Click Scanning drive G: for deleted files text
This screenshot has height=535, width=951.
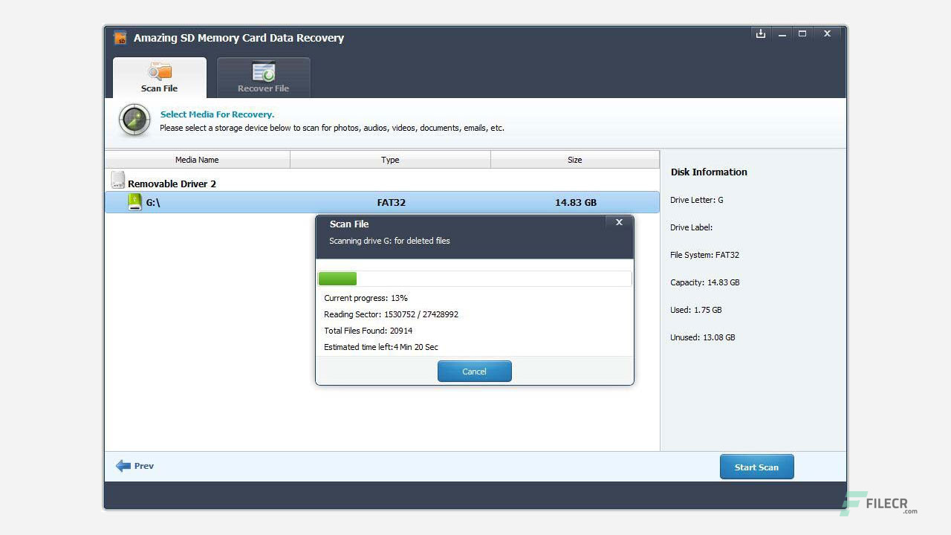389,241
